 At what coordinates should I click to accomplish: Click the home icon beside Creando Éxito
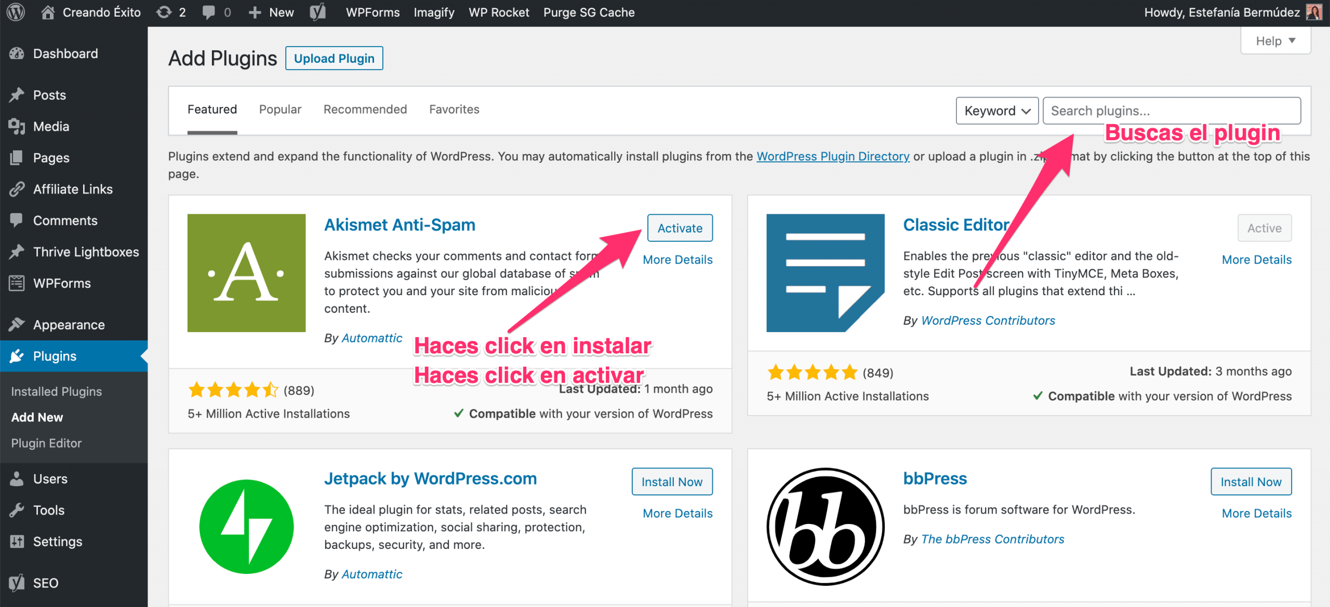(48, 12)
